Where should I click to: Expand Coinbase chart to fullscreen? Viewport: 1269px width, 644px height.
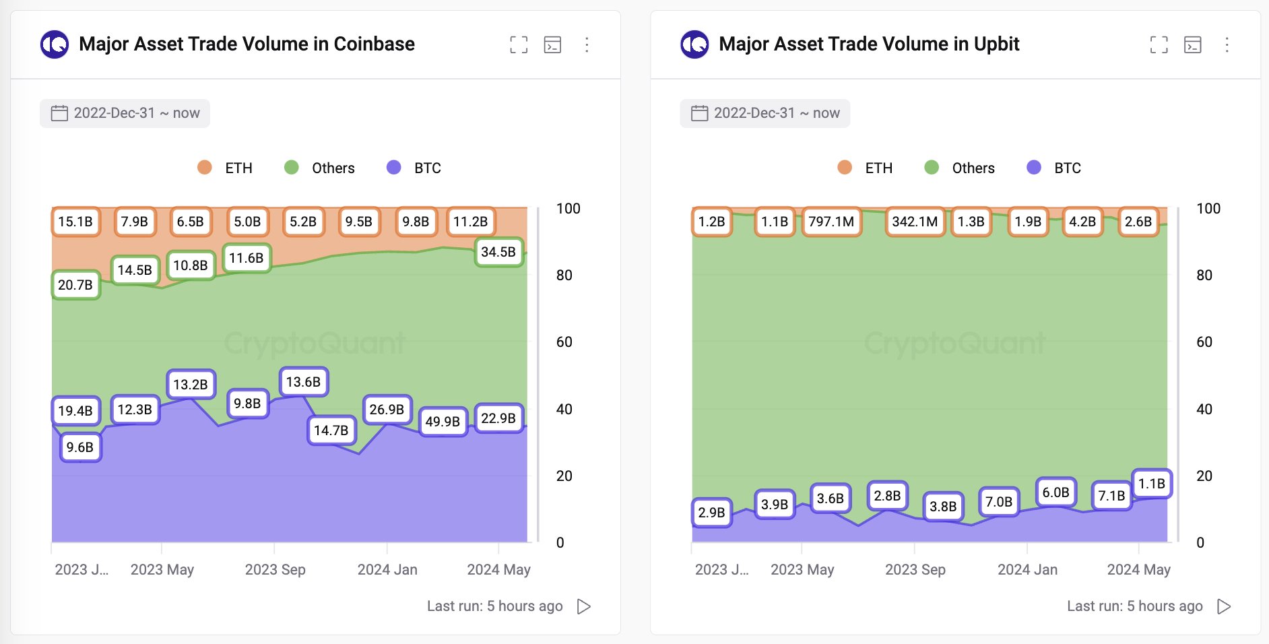[519, 45]
